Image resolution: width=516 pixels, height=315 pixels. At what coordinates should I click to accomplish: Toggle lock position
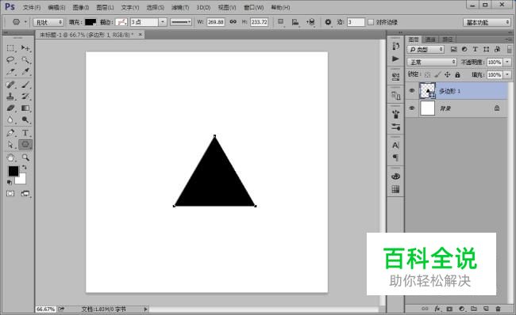(x=447, y=75)
